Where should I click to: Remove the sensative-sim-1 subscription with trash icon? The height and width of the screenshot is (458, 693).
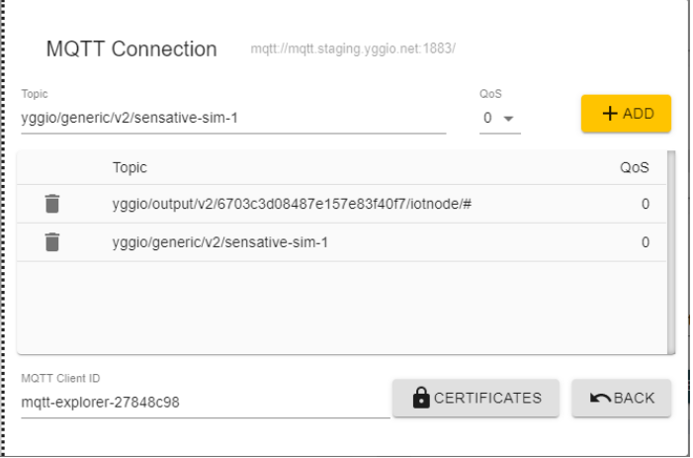pyautogui.click(x=52, y=241)
